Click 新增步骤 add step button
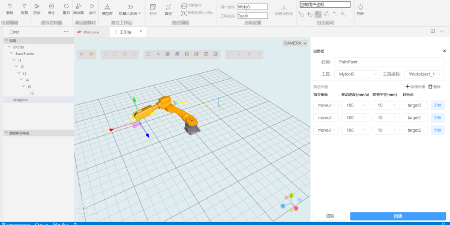The width and height of the screenshot is (450, 225). [x=415, y=86]
